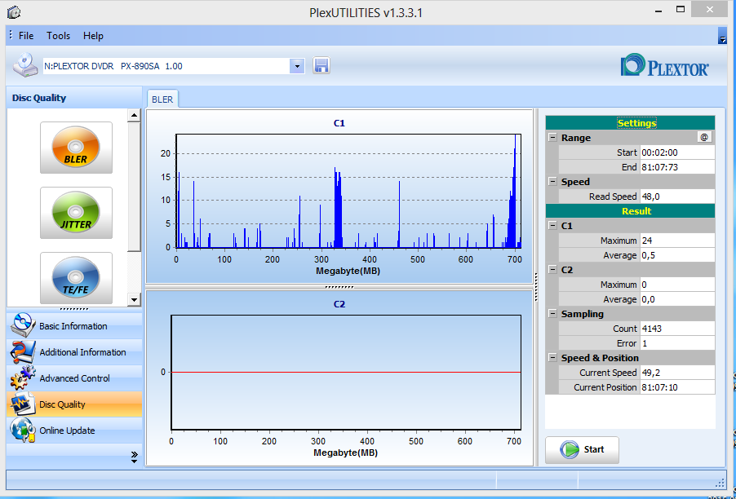Click the Advanced Control gears icon

(23, 378)
